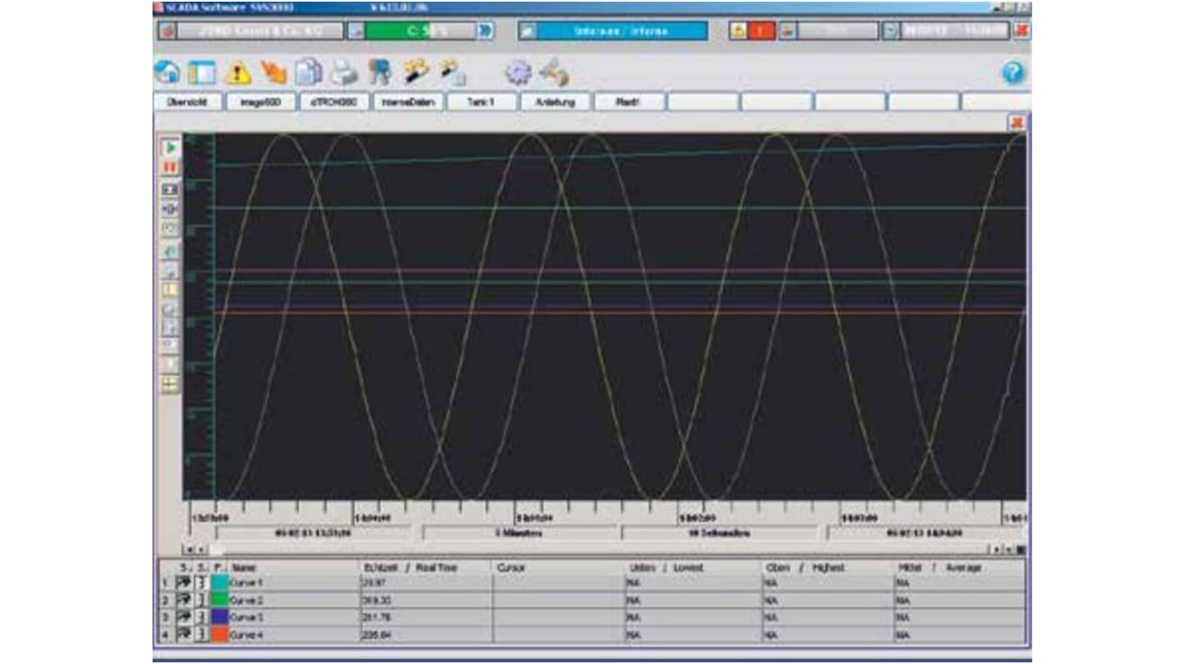
Task: Click the yellow note icon in chart sidebar
Action: pyautogui.click(x=170, y=290)
